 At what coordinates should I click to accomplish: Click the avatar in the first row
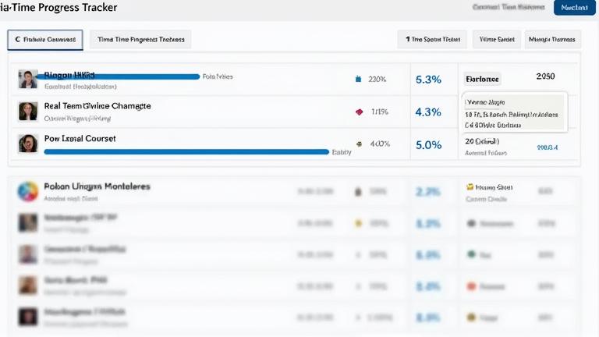coord(28,79)
